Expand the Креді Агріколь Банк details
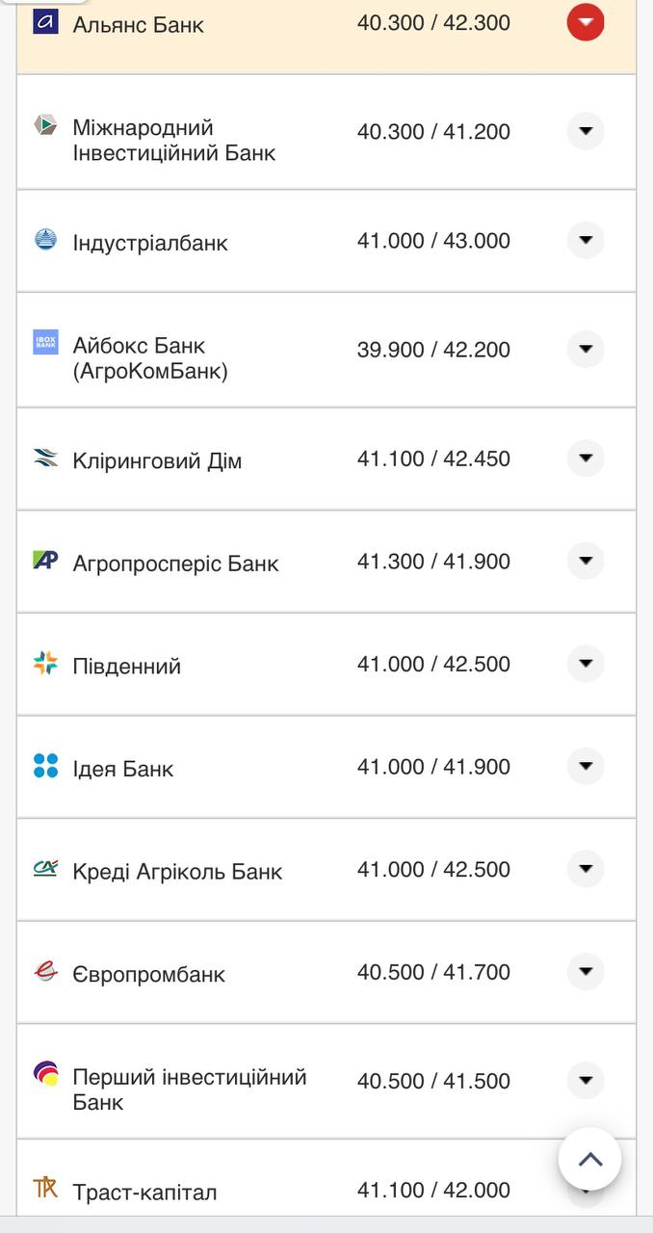The image size is (653, 1233). point(586,869)
